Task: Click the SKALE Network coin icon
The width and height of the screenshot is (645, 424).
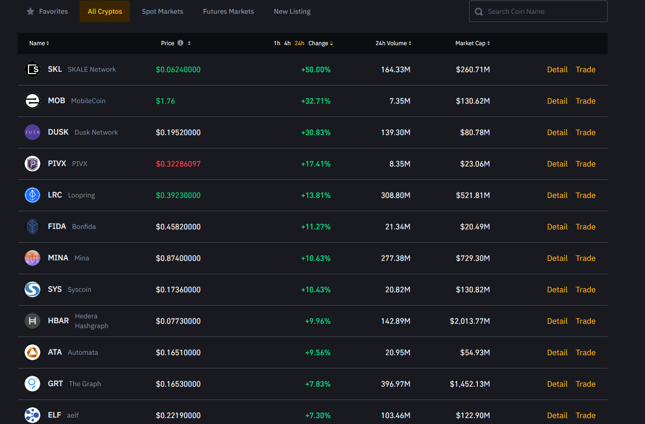Action: click(x=32, y=69)
